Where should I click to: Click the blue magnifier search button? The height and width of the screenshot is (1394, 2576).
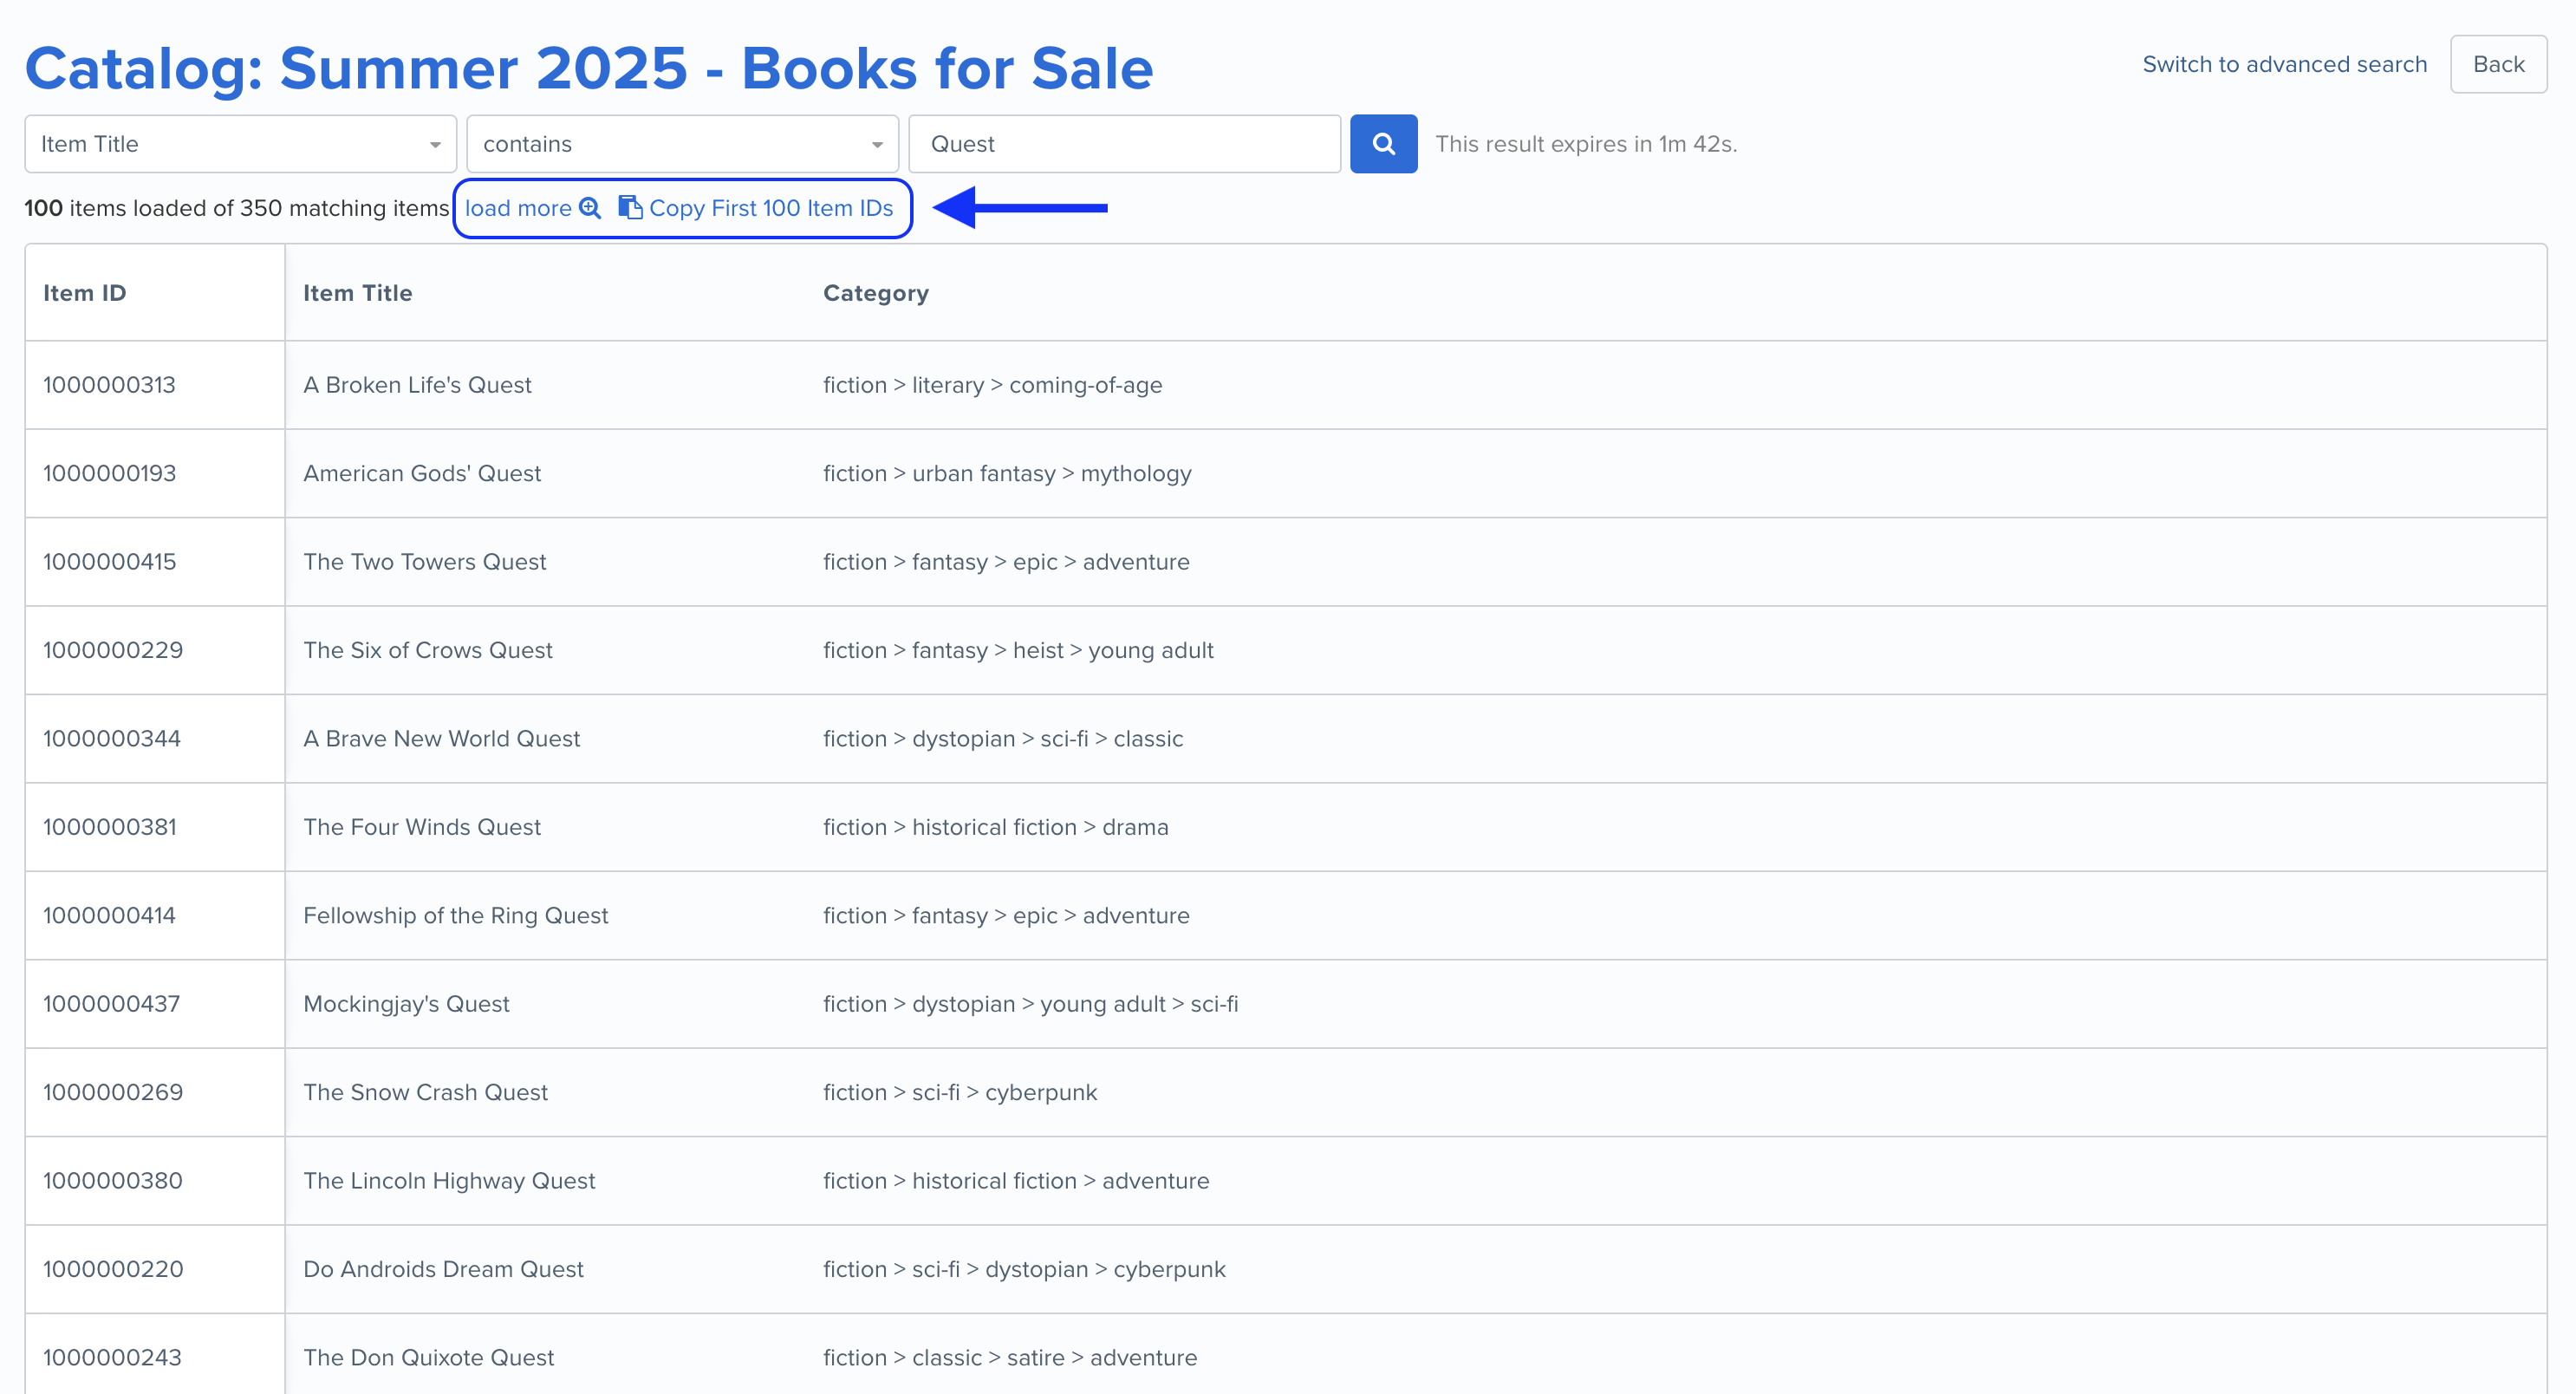tap(1383, 144)
